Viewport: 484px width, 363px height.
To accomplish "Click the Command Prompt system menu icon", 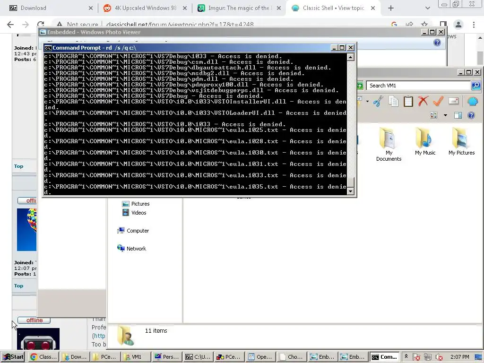I will click(x=48, y=48).
